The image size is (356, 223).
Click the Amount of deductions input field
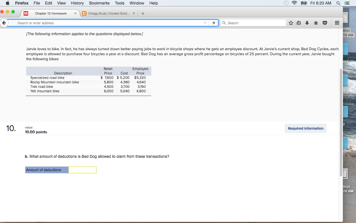82,170
